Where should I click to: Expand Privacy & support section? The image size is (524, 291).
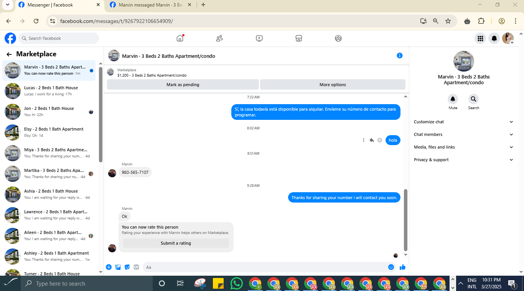(x=463, y=160)
